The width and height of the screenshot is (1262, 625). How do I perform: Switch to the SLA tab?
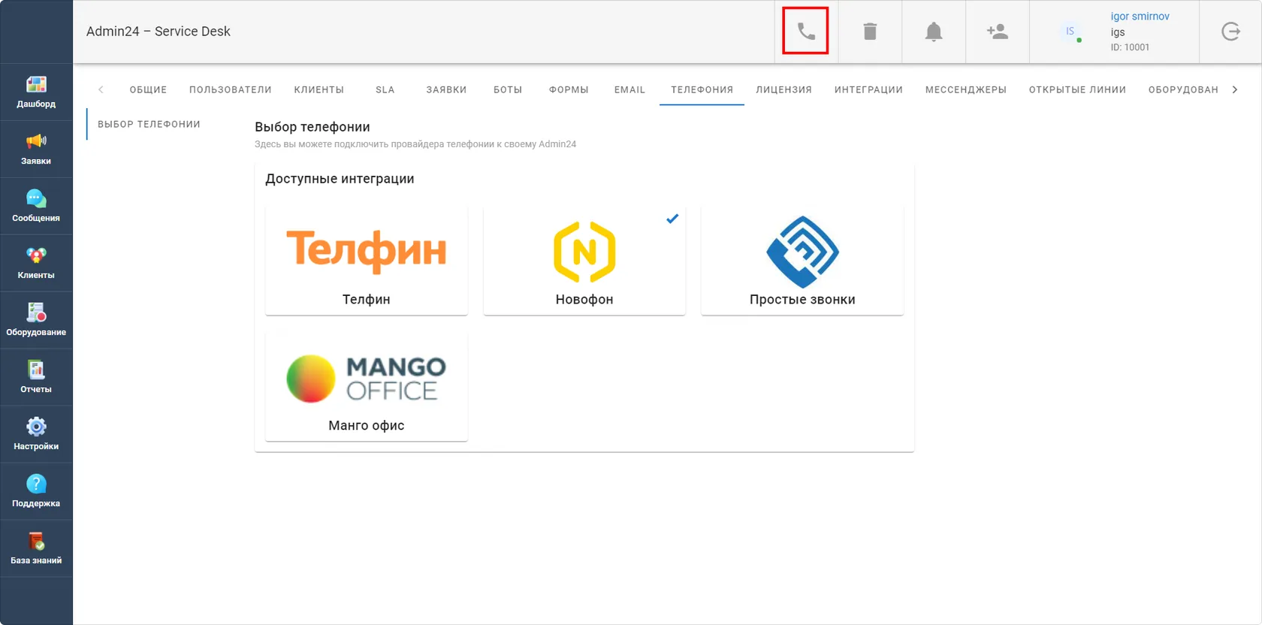coord(385,89)
